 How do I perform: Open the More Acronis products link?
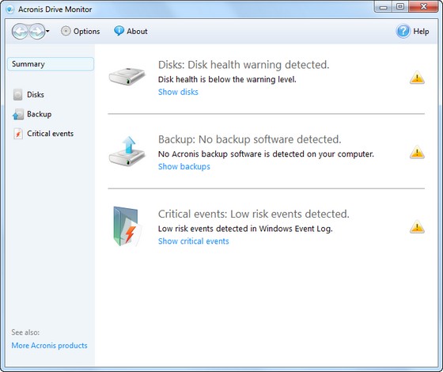(49, 345)
